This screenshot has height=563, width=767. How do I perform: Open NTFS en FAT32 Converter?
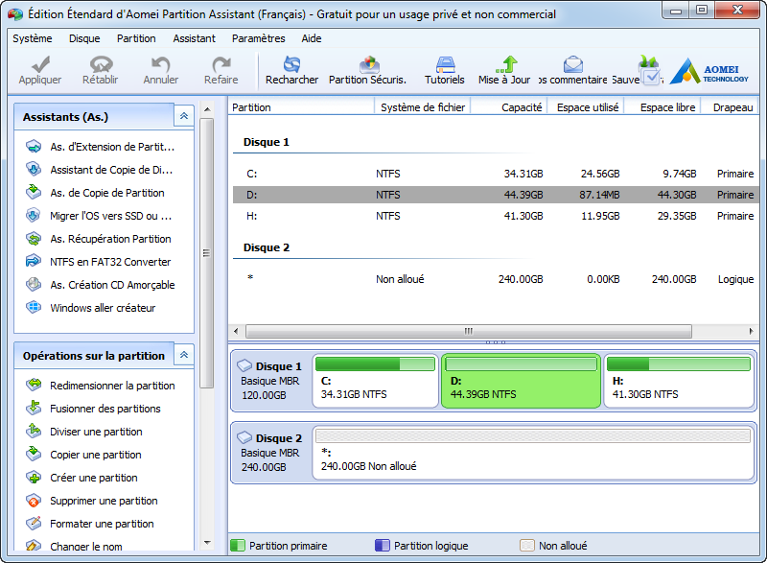tap(99, 262)
